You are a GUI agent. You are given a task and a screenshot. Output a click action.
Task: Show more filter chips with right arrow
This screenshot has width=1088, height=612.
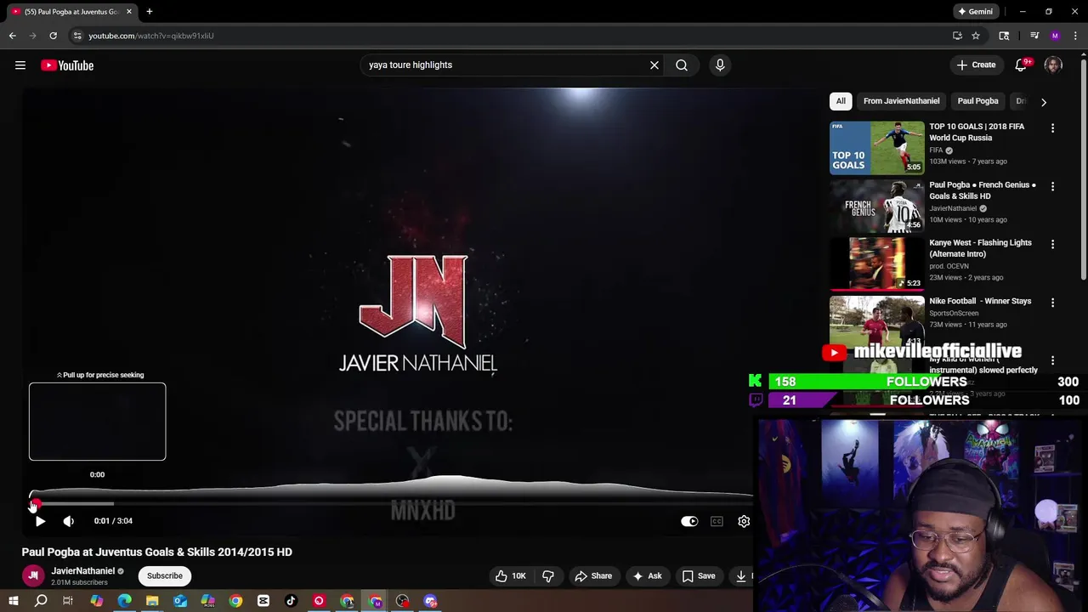(1043, 101)
